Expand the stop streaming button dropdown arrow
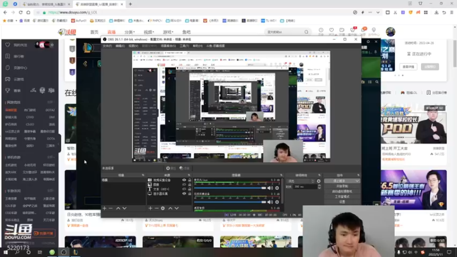This screenshot has height=257, width=457. (x=357, y=181)
